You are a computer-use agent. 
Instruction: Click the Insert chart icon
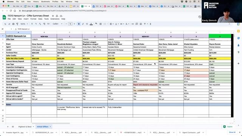tap(141, 24)
